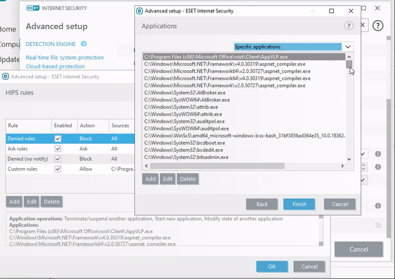Viewport: 395px width, 279px height.
Task: Click Cancel in the Applications dialog
Action: 340,204
